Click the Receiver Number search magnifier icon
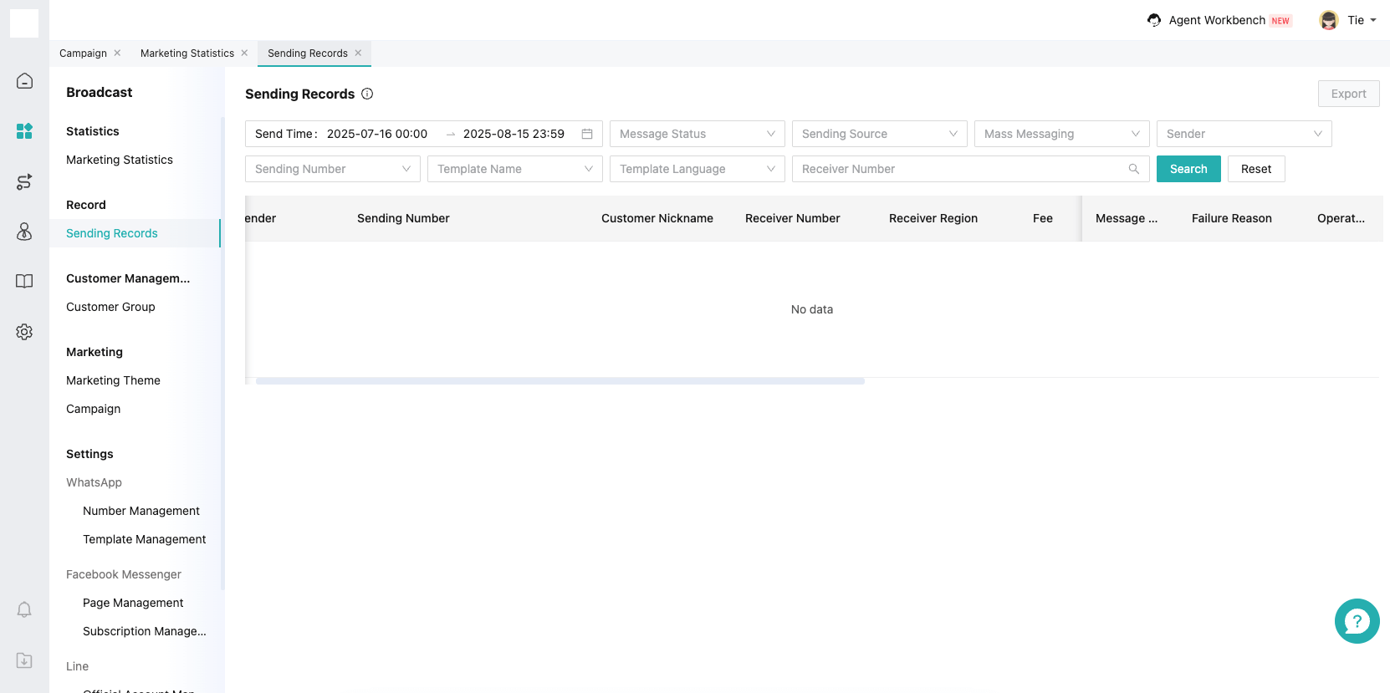 pos(1134,169)
